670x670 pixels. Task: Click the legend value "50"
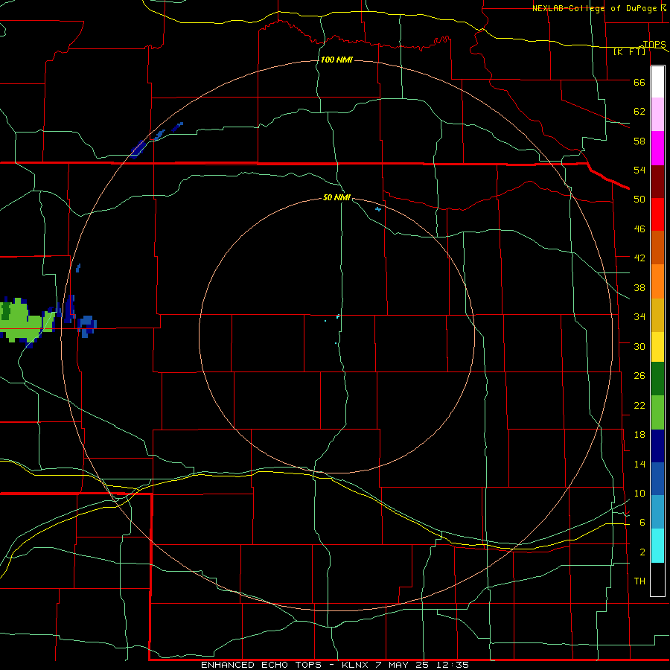pos(639,200)
